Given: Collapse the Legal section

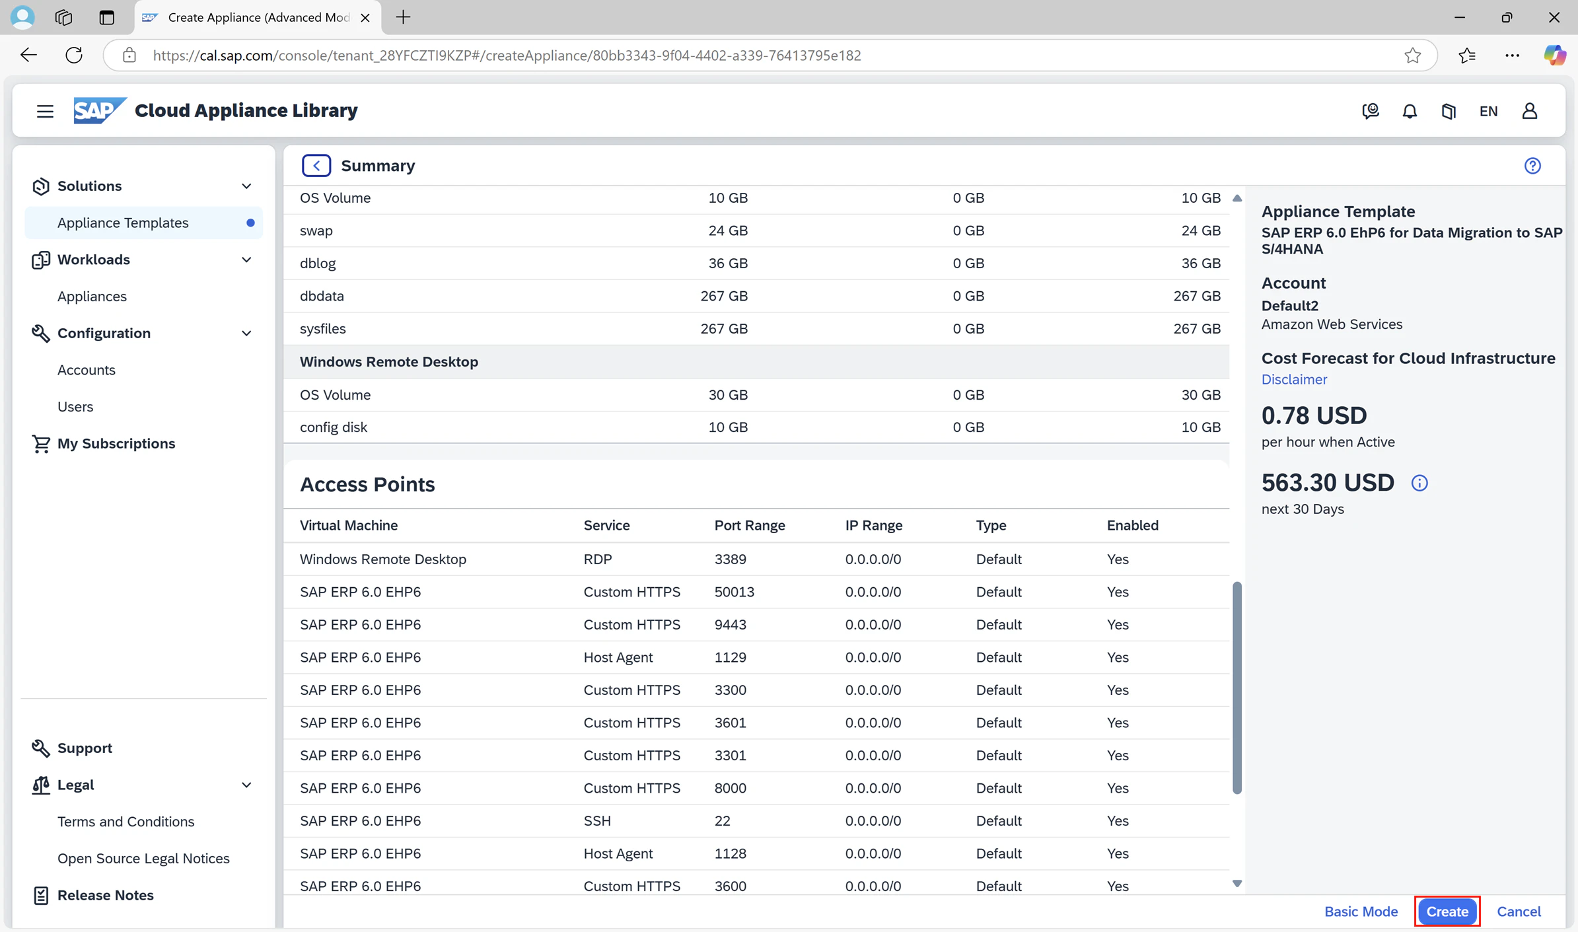Looking at the screenshot, I should [x=246, y=785].
